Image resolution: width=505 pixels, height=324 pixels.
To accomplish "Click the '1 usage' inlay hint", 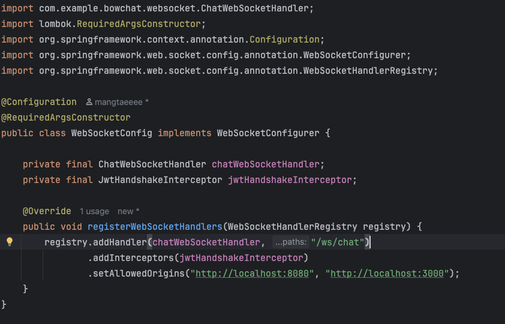I will click(94, 211).
